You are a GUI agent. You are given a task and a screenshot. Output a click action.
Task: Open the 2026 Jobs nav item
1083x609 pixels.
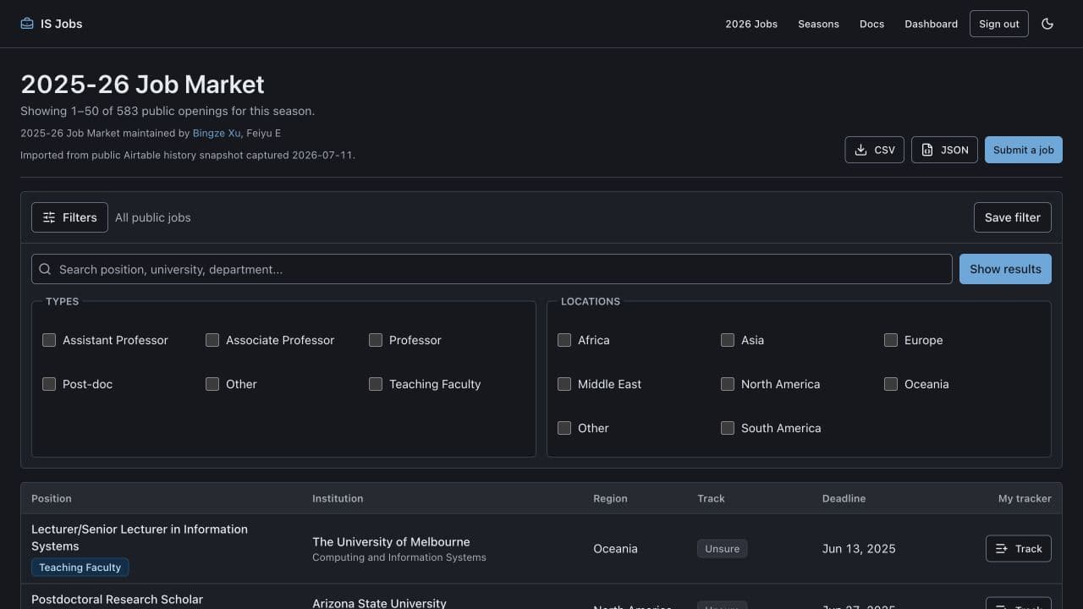point(751,24)
